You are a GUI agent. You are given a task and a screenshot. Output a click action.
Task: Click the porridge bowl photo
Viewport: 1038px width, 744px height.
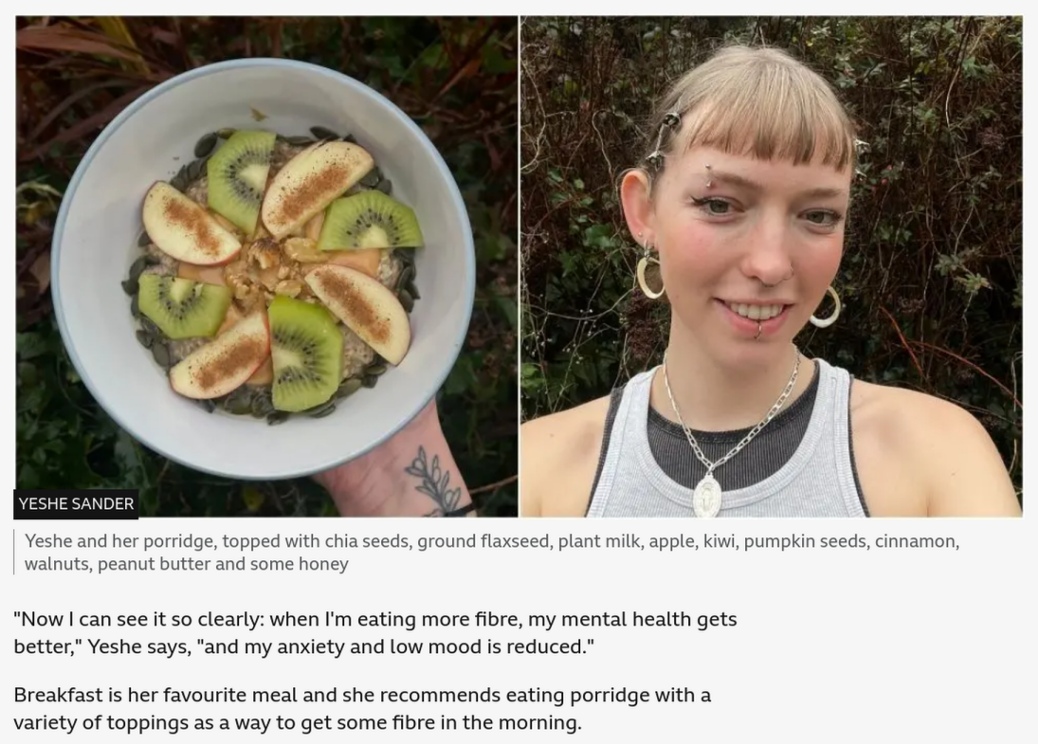click(x=266, y=266)
